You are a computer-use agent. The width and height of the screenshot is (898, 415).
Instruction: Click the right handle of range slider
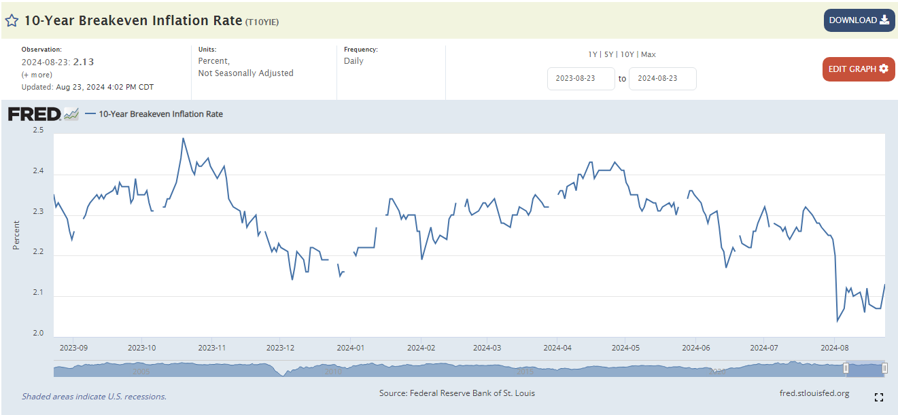[884, 368]
